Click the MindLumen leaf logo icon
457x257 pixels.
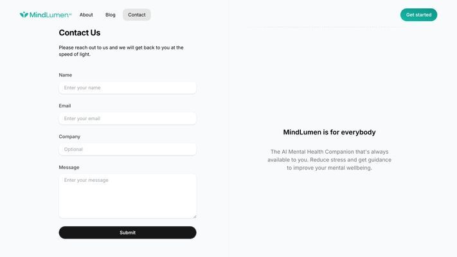coord(24,15)
